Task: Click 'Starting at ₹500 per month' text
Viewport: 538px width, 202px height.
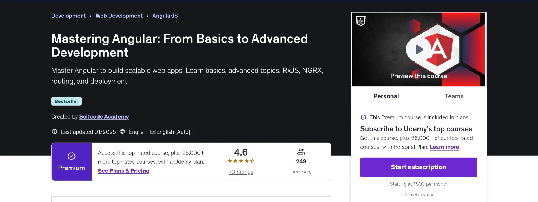Action: tap(419, 184)
